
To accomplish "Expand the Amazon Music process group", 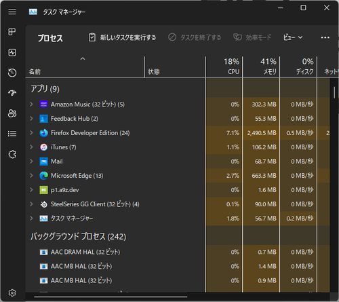I will click(x=31, y=104).
